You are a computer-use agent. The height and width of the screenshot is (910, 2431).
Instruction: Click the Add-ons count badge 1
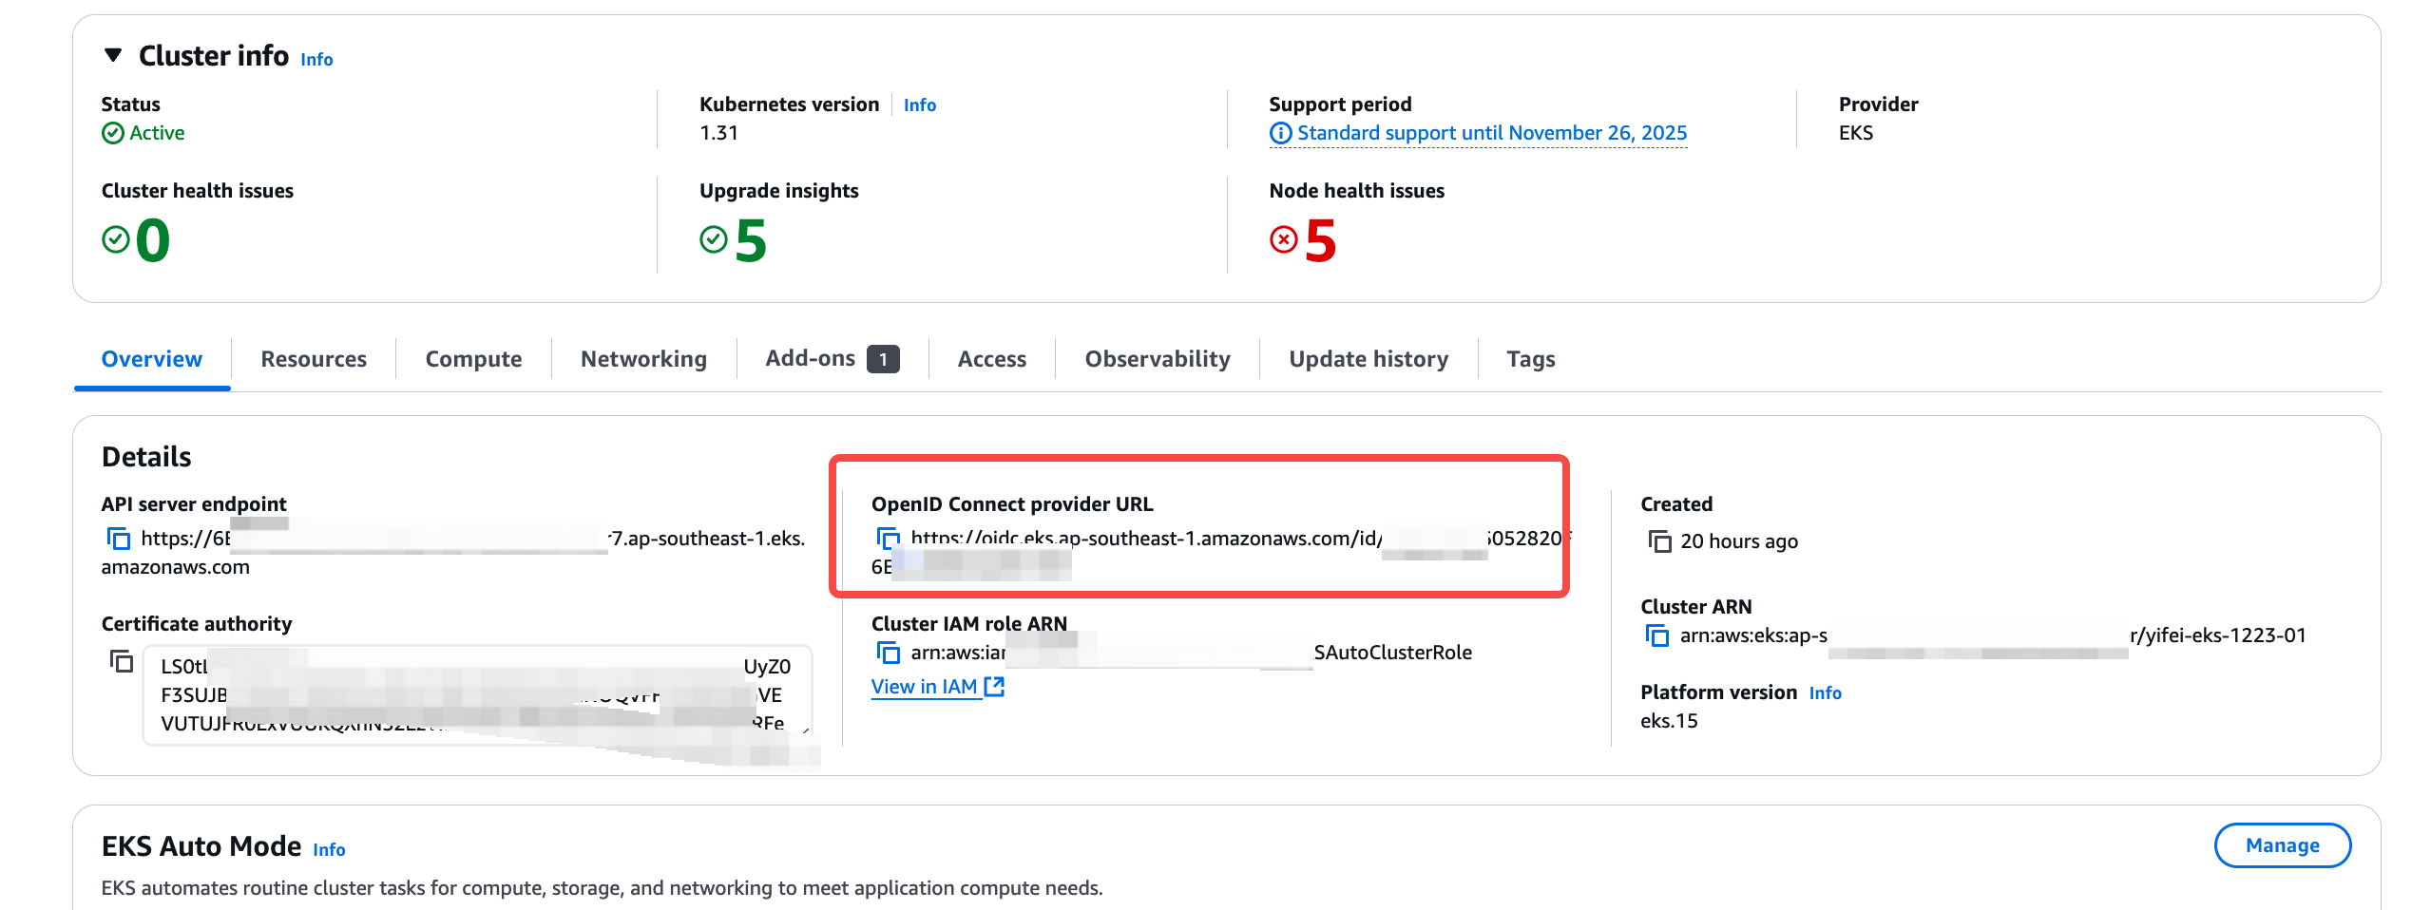[x=883, y=359]
